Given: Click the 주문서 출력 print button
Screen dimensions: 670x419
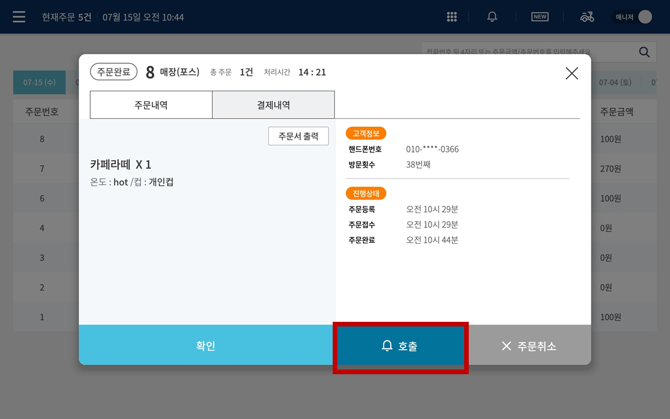Looking at the screenshot, I should (x=298, y=136).
